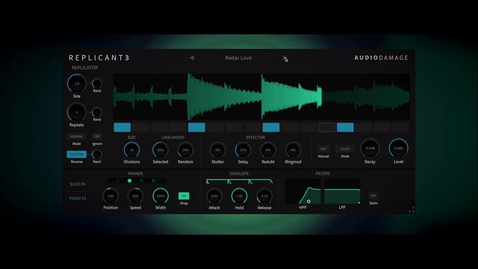Click the resize grip dots at plugin corner

412,210
